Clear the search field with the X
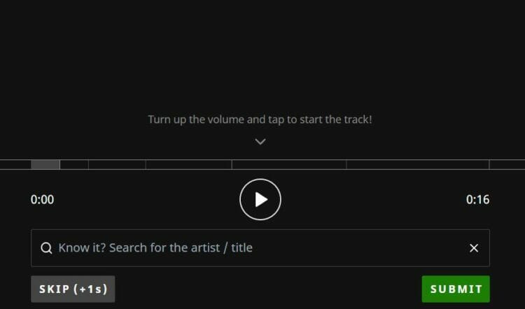The height and width of the screenshot is (309, 525). point(474,248)
